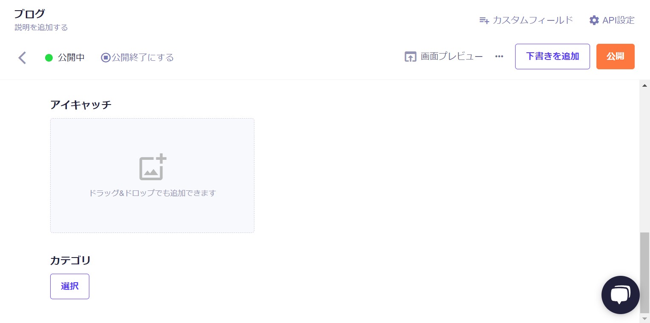This screenshot has height=323, width=650.
Task: Open the chat support bubble
Action: 620,295
